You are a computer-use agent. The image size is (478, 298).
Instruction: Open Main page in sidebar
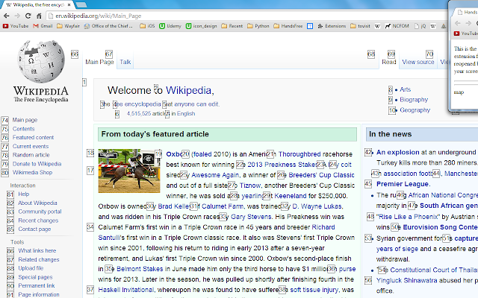tap(25, 120)
